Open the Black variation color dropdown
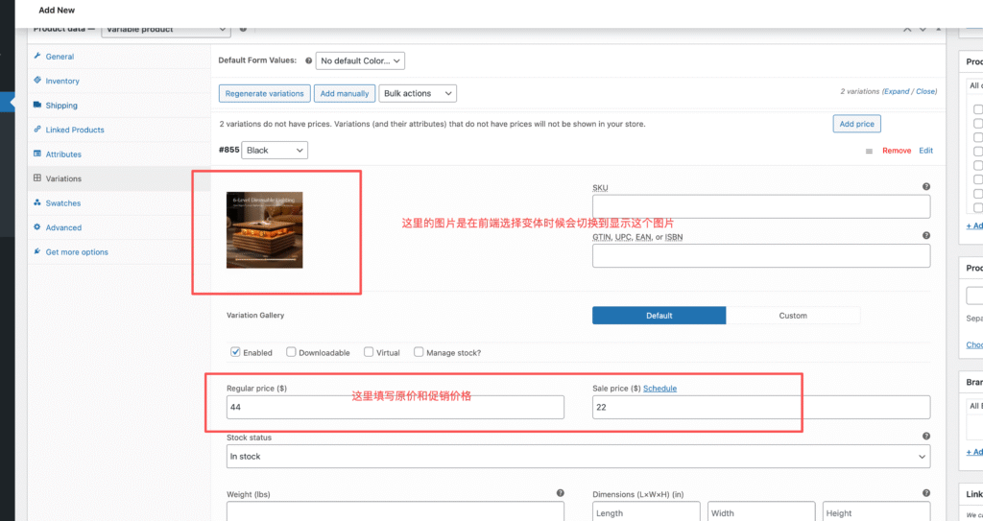 point(275,151)
